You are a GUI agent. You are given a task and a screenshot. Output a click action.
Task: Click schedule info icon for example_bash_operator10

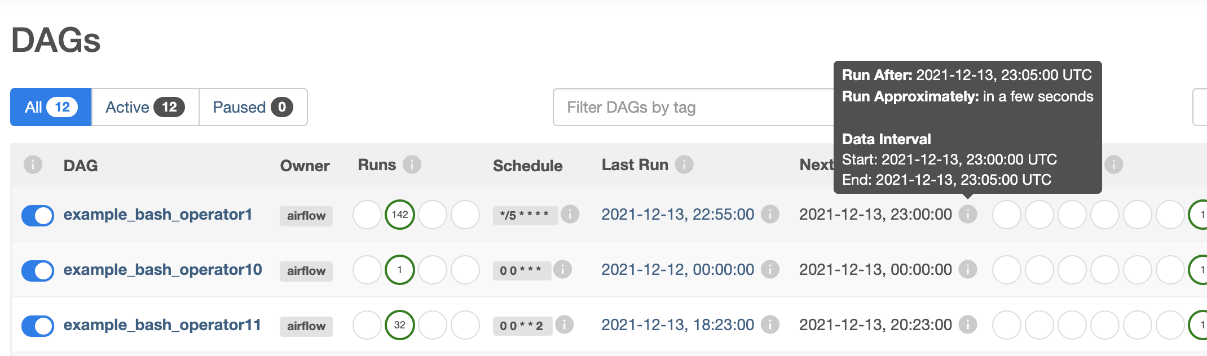[562, 269]
